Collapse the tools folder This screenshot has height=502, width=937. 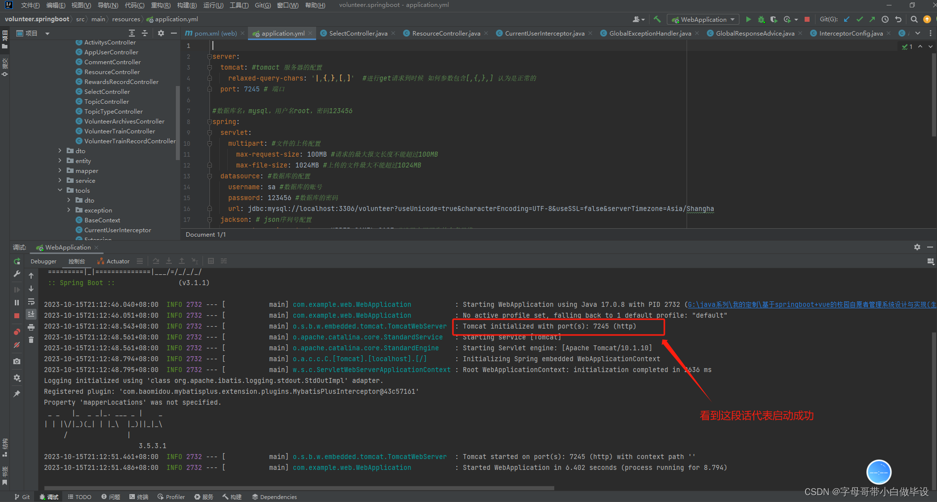(x=60, y=190)
